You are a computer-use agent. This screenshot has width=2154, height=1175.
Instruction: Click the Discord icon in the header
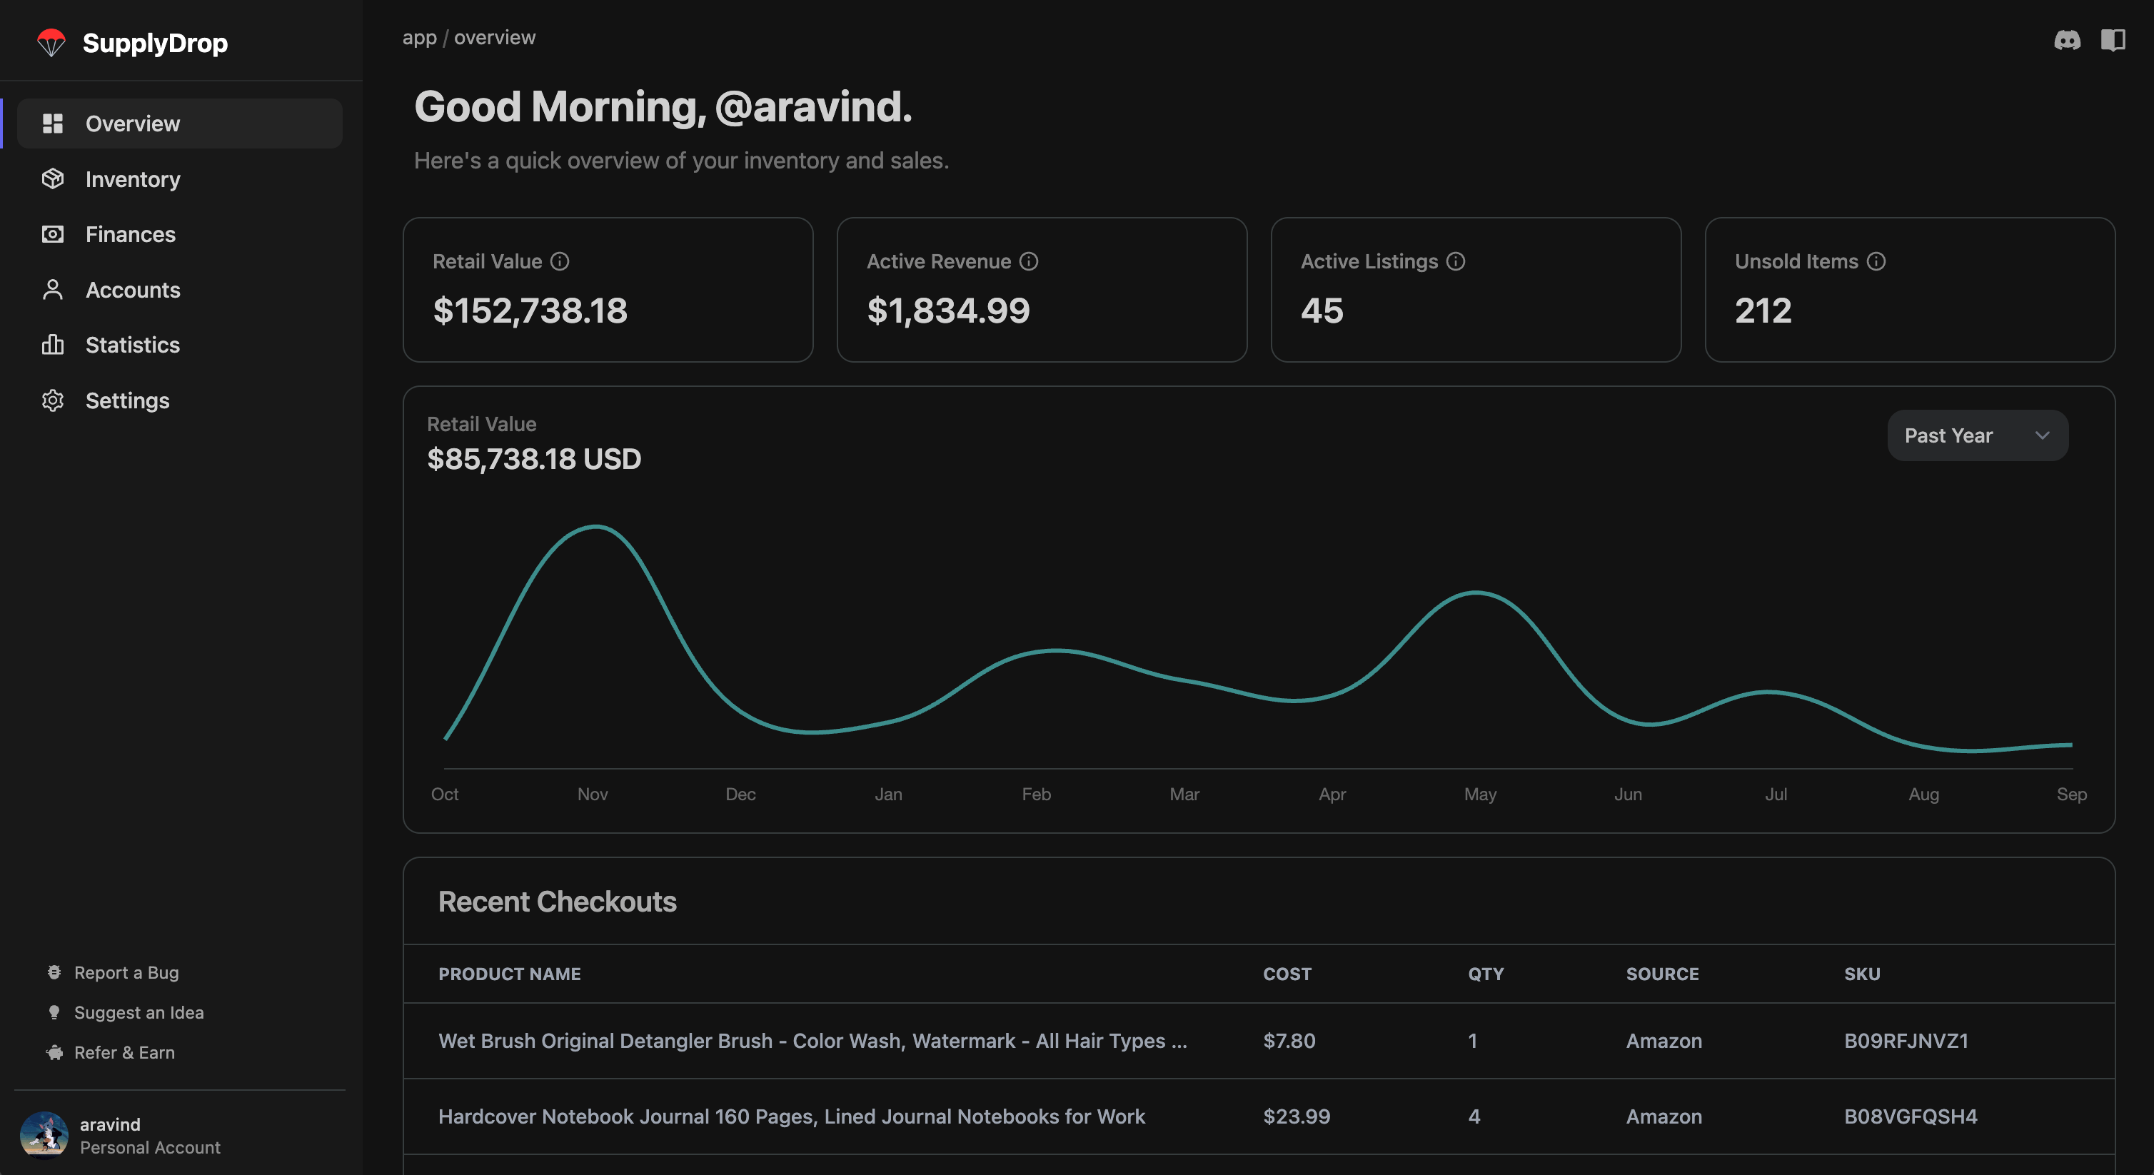[x=2067, y=39]
